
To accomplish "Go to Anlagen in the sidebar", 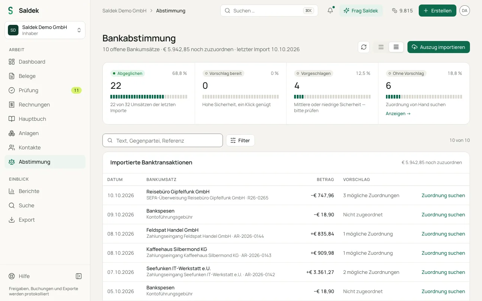I will [x=45, y=133].
